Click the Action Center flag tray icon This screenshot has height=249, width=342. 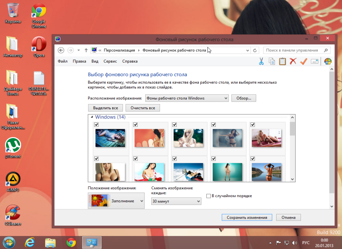[x=278, y=243]
